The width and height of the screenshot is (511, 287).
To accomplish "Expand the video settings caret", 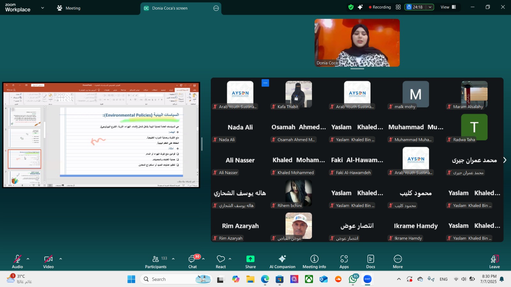I will pos(61,259).
